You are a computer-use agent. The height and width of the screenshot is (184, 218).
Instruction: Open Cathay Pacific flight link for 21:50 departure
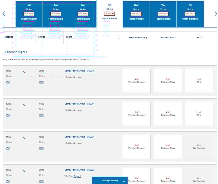pyautogui.click(x=79, y=170)
